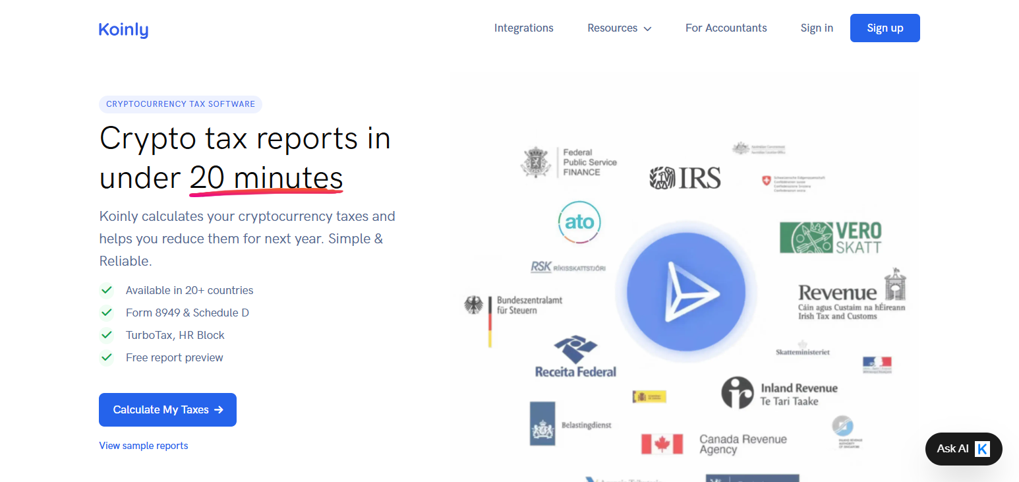
Task: Expand the Resources dropdown menu
Action: click(x=620, y=28)
